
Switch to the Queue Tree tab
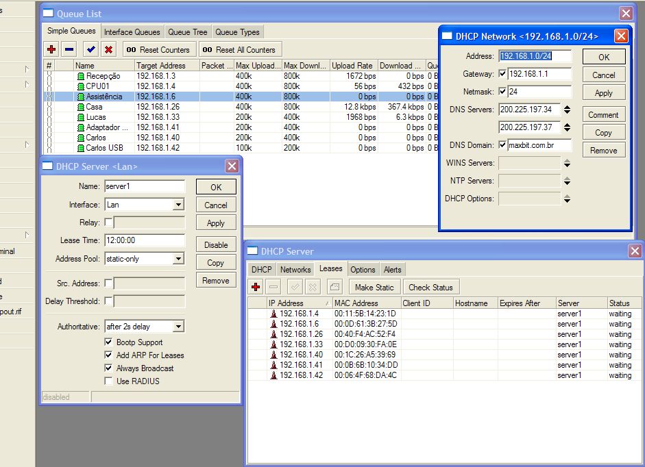click(187, 32)
